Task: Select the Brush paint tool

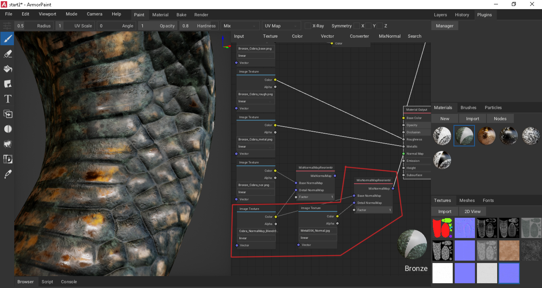Action: point(7,38)
